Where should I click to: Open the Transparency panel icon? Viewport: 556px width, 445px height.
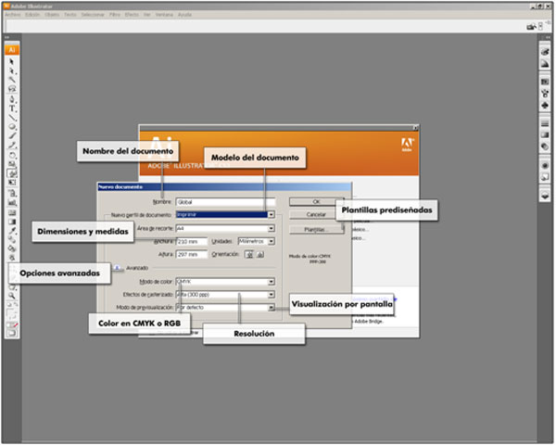pos(545,146)
